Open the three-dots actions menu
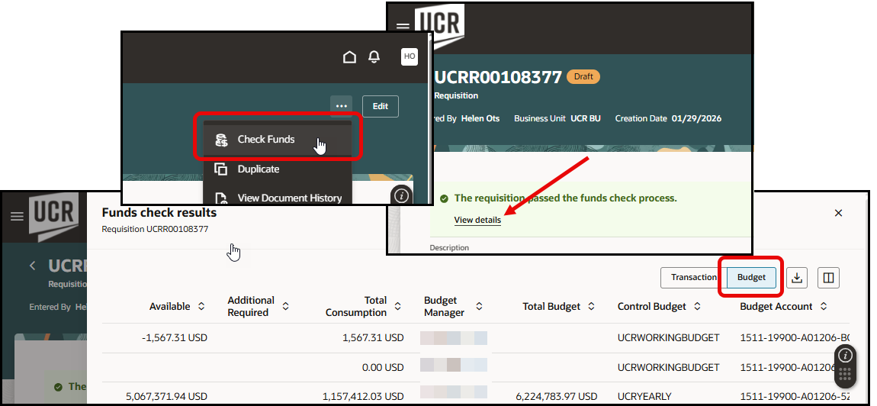The width and height of the screenshot is (877, 406). 341,106
